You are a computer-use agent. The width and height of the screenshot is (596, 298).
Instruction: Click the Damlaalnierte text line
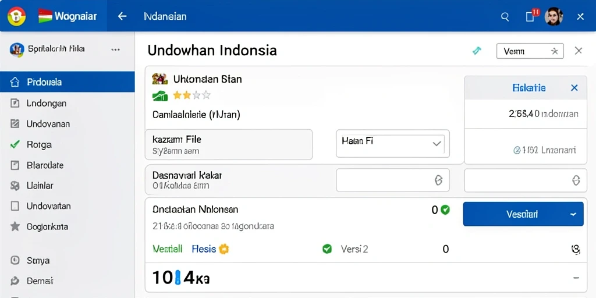[x=196, y=114]
